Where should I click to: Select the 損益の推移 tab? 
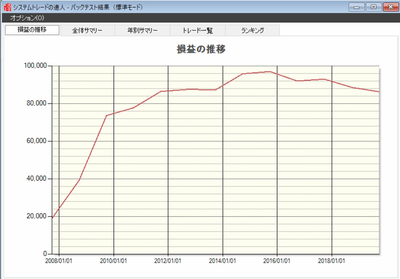[x=32, y=30]
